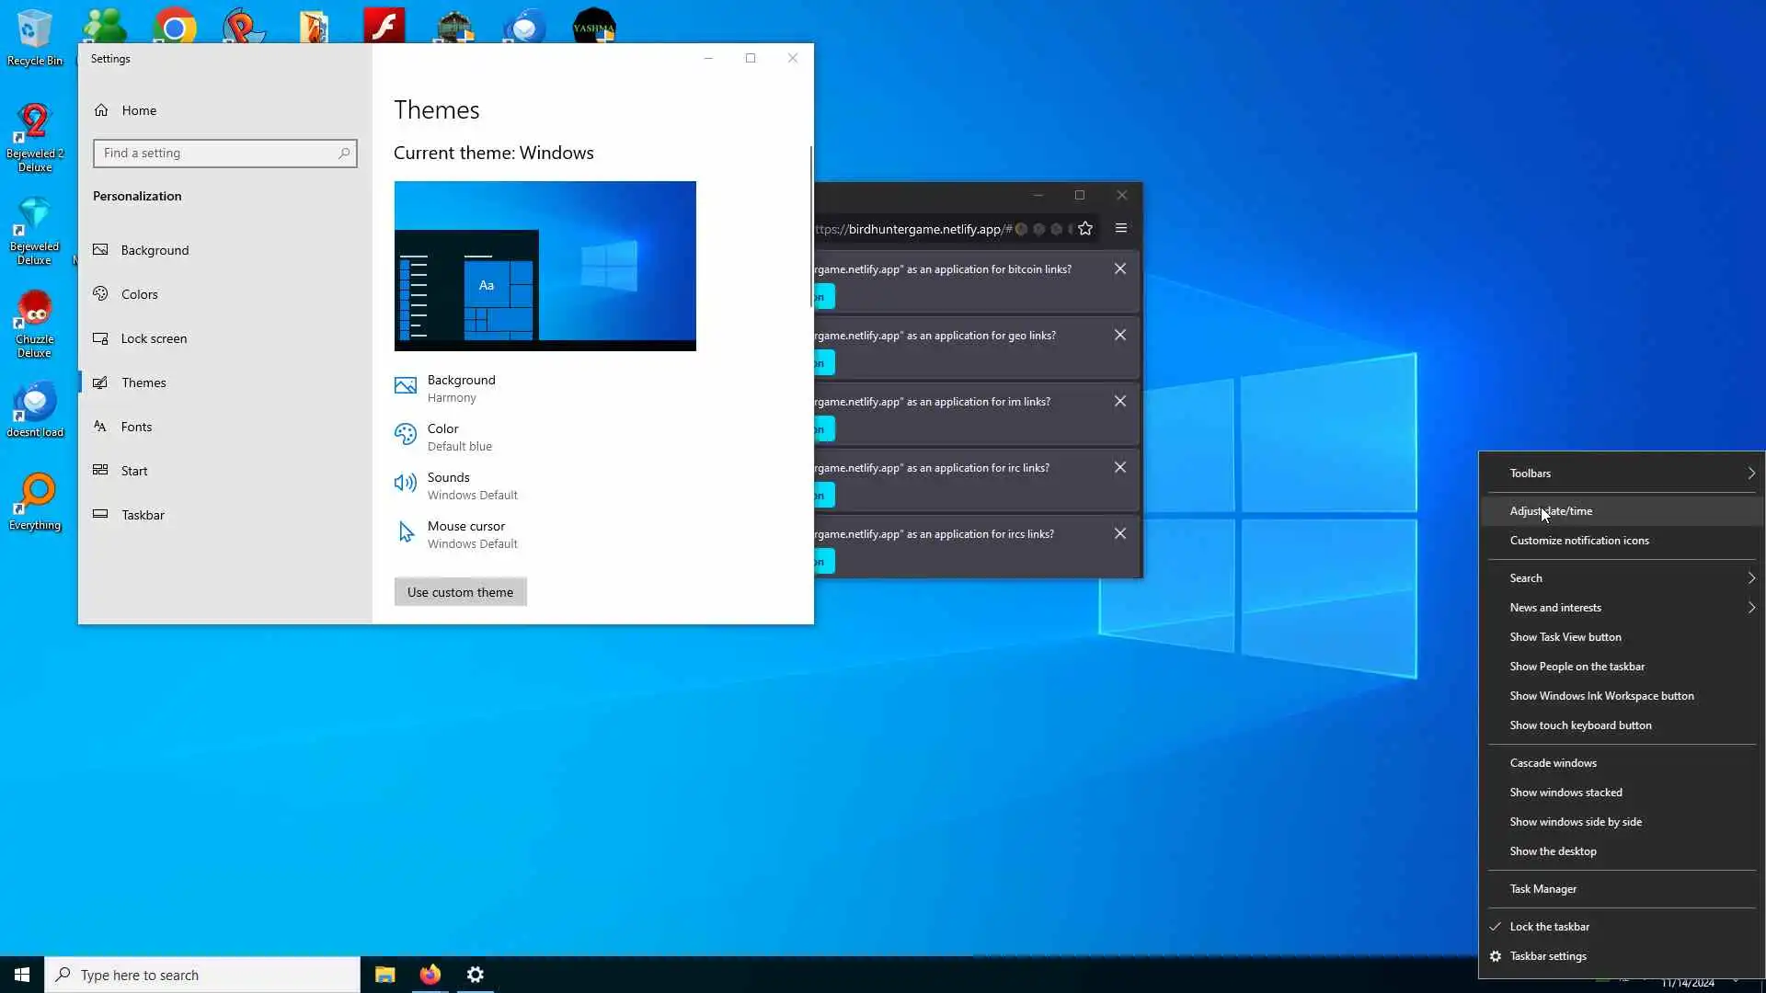This screenshot has width=1766, height=993.
Task: Toggle Show Task View button
Action: coord(1565,637)
